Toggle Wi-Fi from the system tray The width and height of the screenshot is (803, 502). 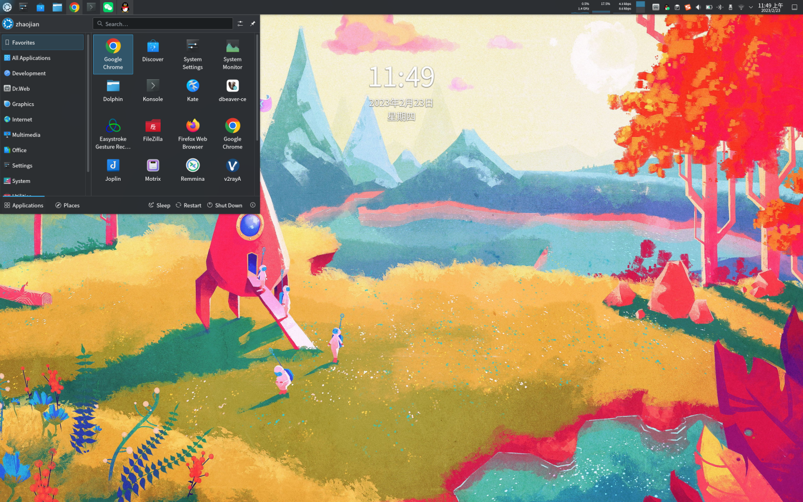coord(740,7)
